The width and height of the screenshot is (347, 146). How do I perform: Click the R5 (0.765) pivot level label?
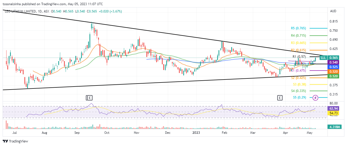pos(298,28)
